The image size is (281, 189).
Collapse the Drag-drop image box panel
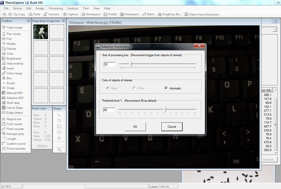(63, 21)
